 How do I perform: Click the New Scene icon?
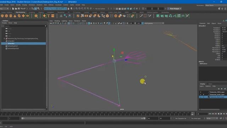(13, 9)
